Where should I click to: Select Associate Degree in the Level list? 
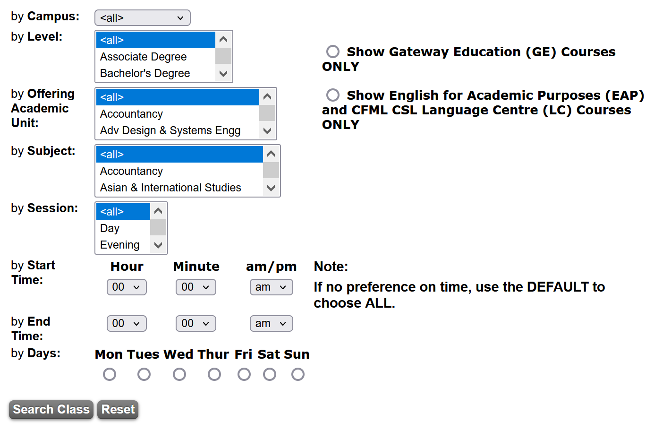(144, 57)
